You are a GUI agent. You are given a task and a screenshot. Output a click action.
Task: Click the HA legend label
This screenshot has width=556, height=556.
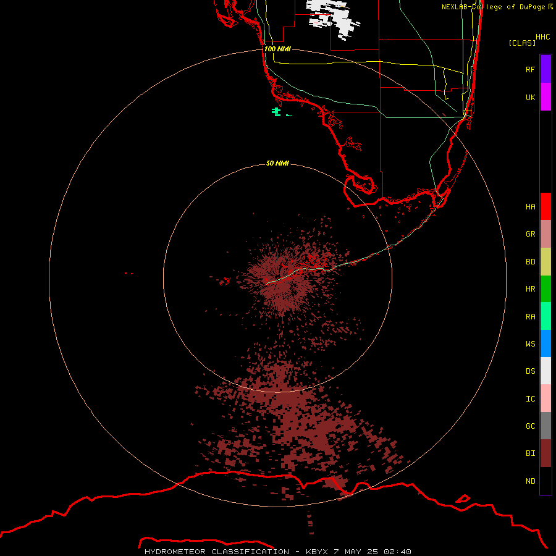click(x=530, y=206)
